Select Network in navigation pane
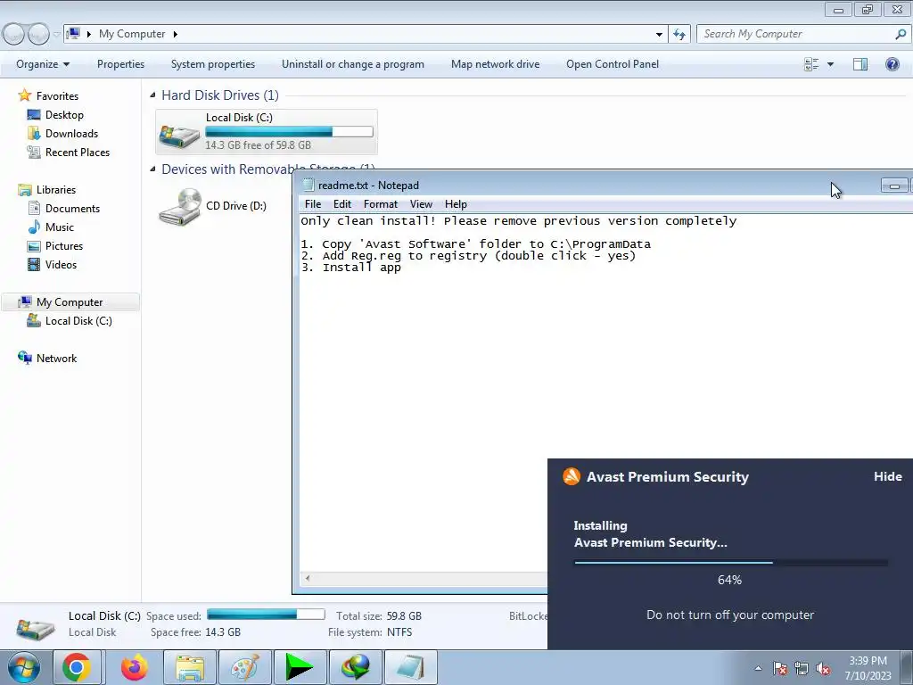 [x=56, y=359]
